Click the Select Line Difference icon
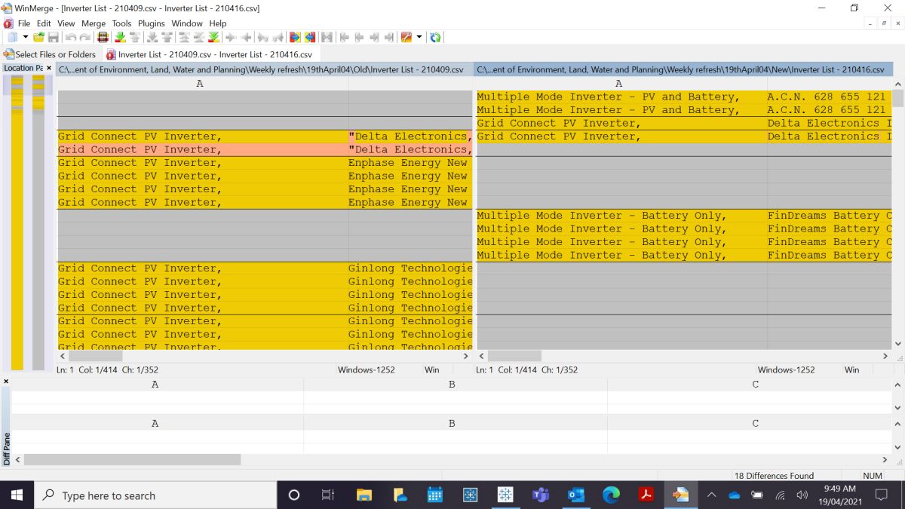 103,37
